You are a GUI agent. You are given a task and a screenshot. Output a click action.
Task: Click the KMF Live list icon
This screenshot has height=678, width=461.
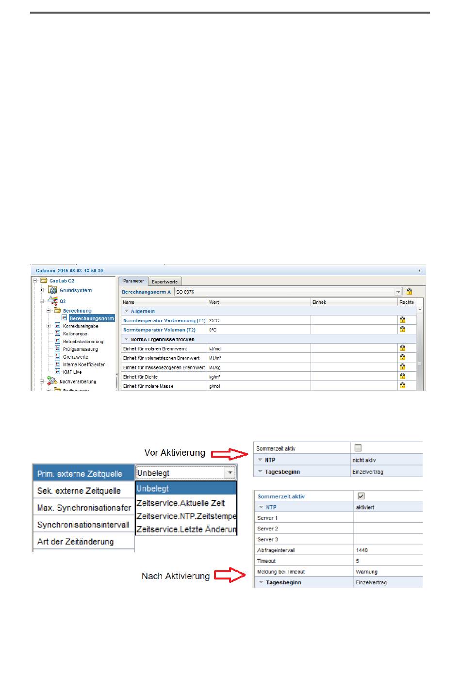pos(57,372)
